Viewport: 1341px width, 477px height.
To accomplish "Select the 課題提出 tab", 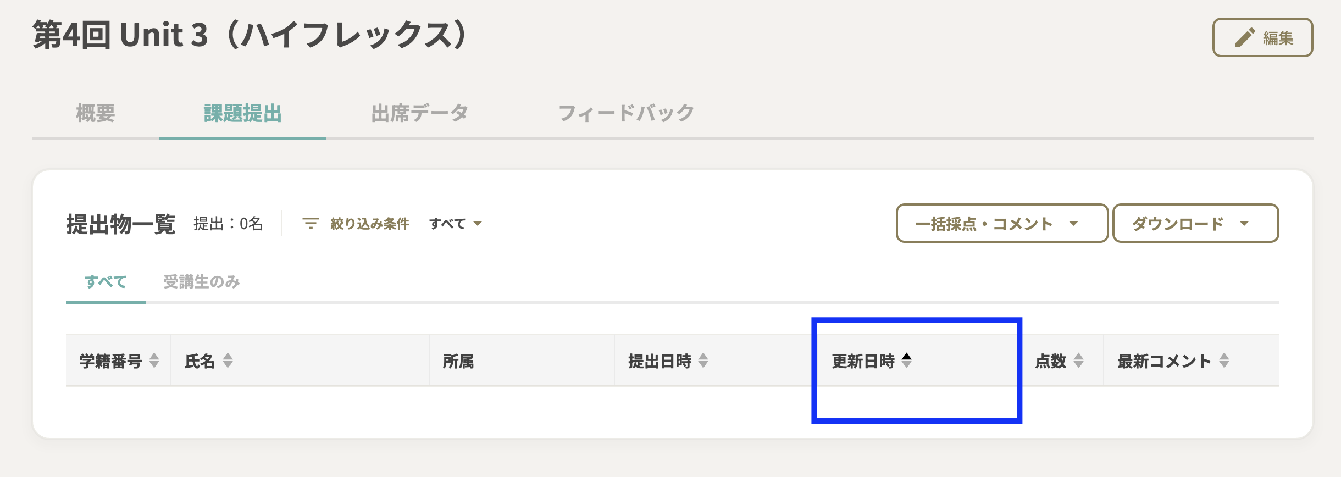I will (242, 113).
